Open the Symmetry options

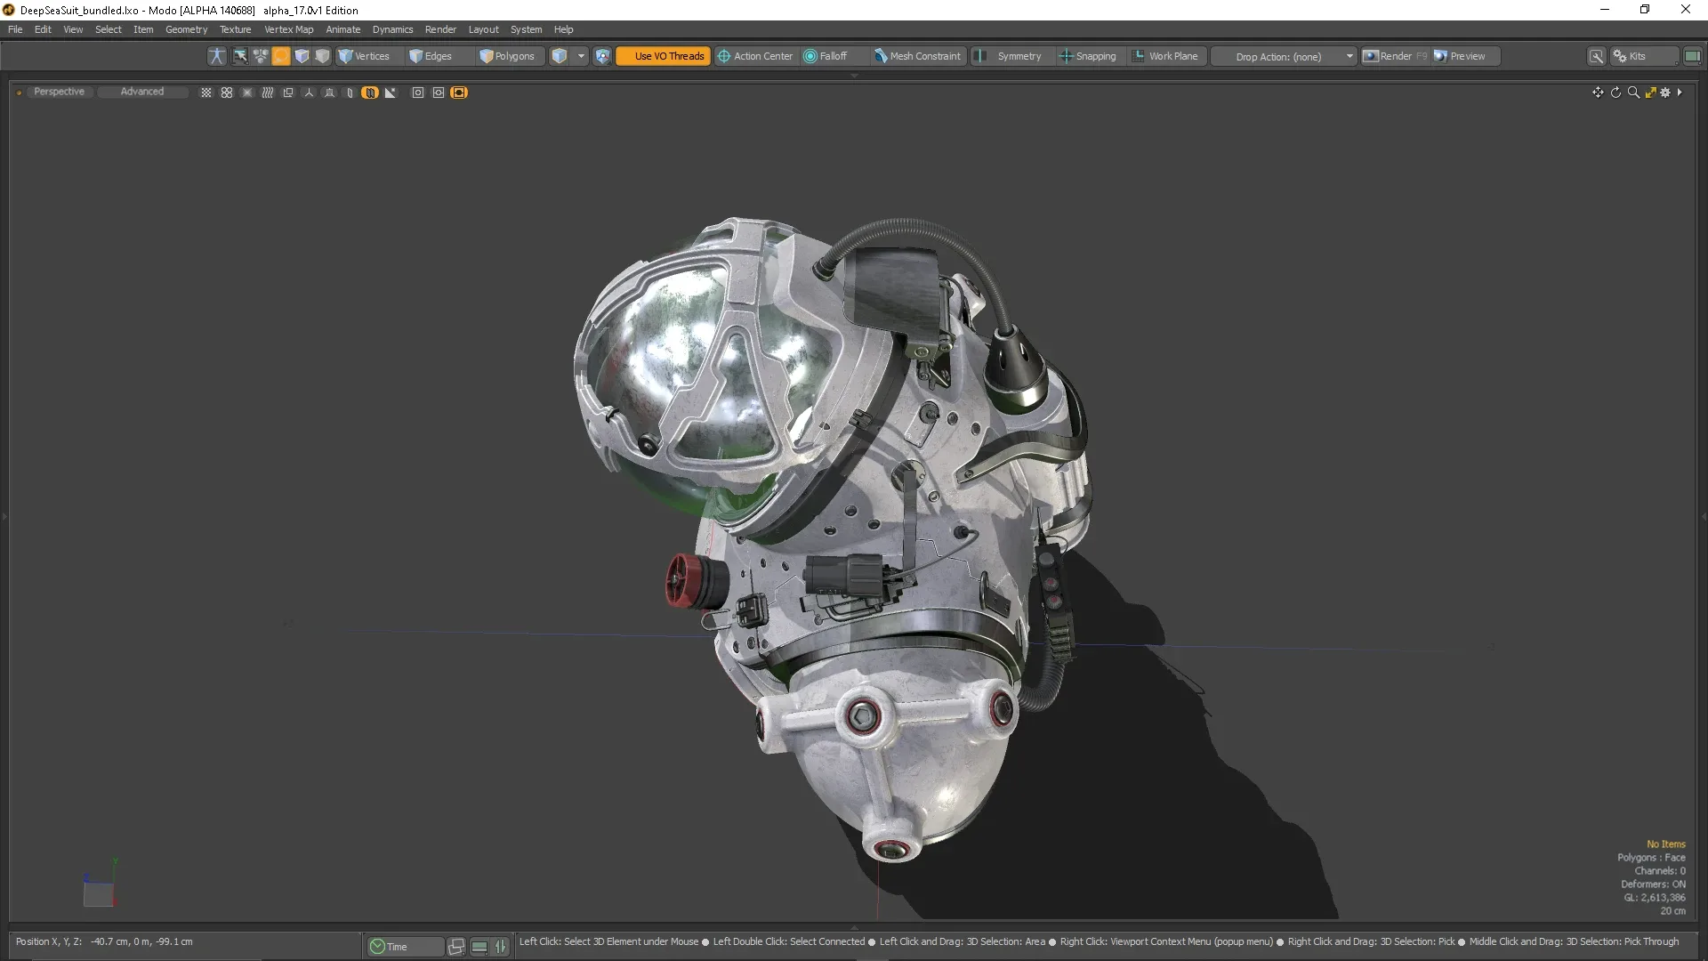1019,56
